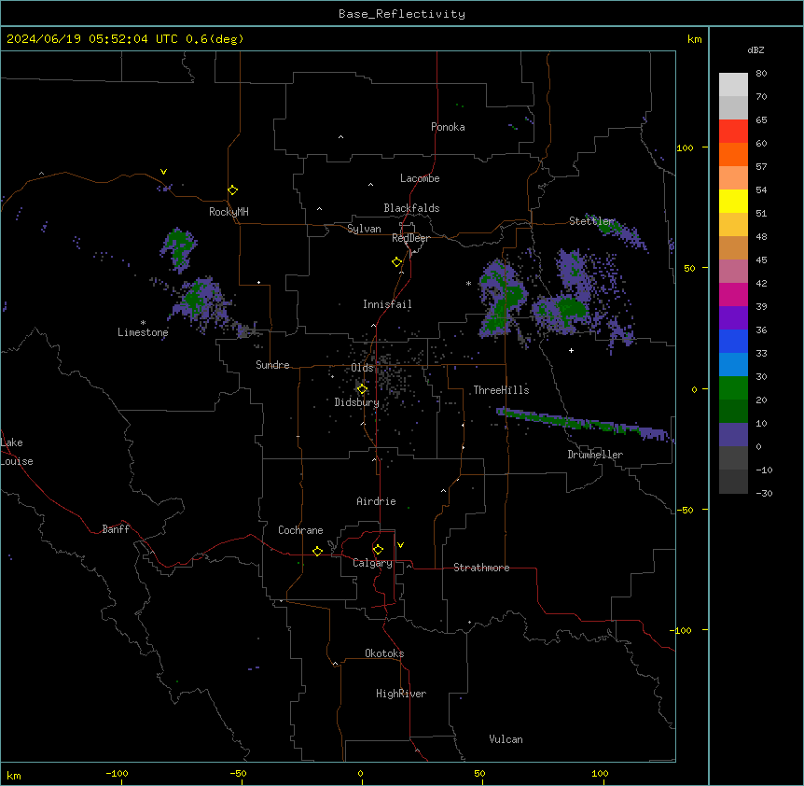The image size is (804, 786).
Task: Click the yellow station marker south of RedDeer
Action: [x=396, y=262]
